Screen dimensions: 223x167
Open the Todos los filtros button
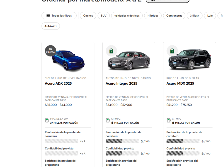59,16
